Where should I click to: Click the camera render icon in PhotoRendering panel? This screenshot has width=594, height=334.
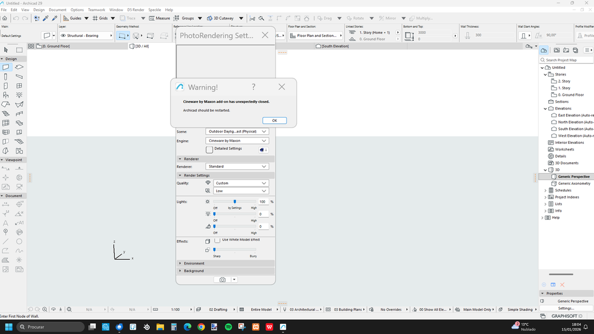click(x=222, y=279)
